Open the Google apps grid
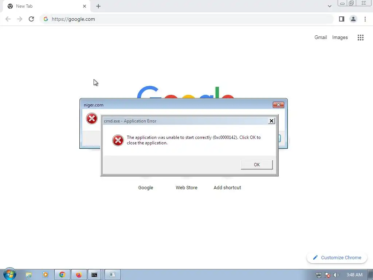 pyautogui.click(x=360, y=38)
